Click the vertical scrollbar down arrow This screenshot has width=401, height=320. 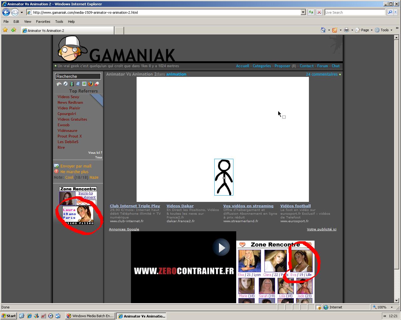pos(396,301)
